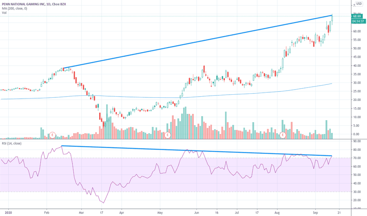Click the 45.00 price axis label
The width and height of the screenshot is (367, 216).
point(357,57)
